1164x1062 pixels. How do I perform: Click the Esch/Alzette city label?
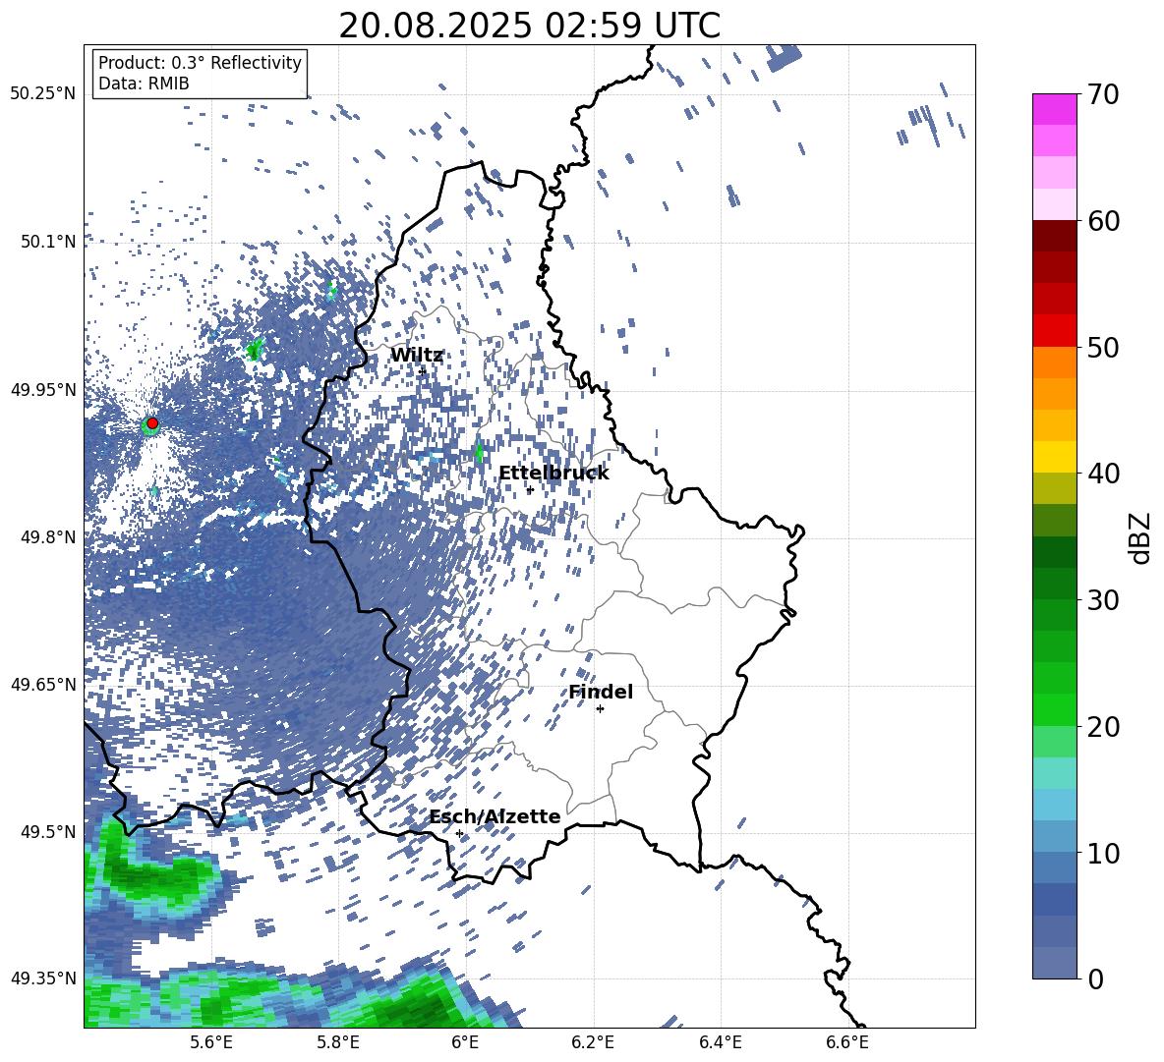point(495,816)
